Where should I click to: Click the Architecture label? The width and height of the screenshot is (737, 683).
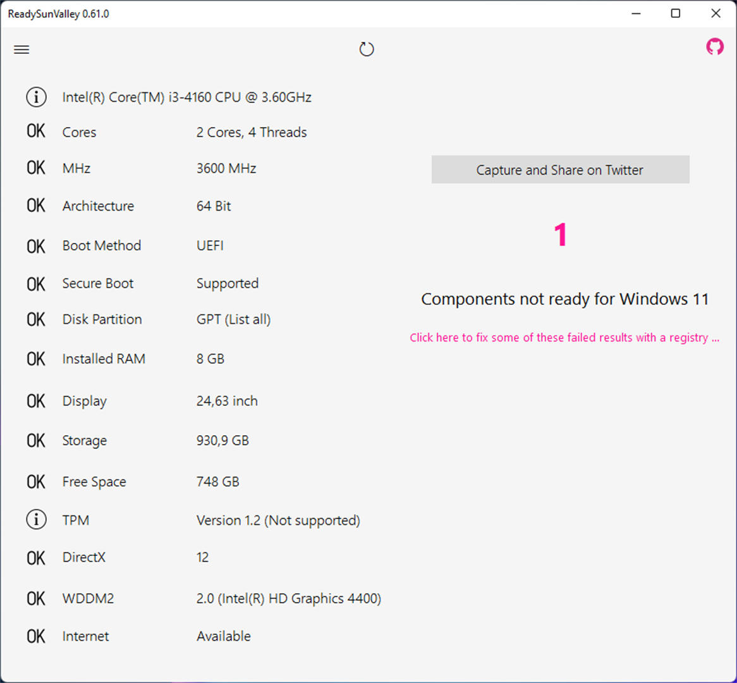[x=98, y=206]
